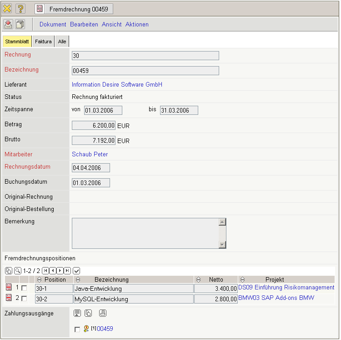Sort list by Projekt column arrows

coord(242,279)
